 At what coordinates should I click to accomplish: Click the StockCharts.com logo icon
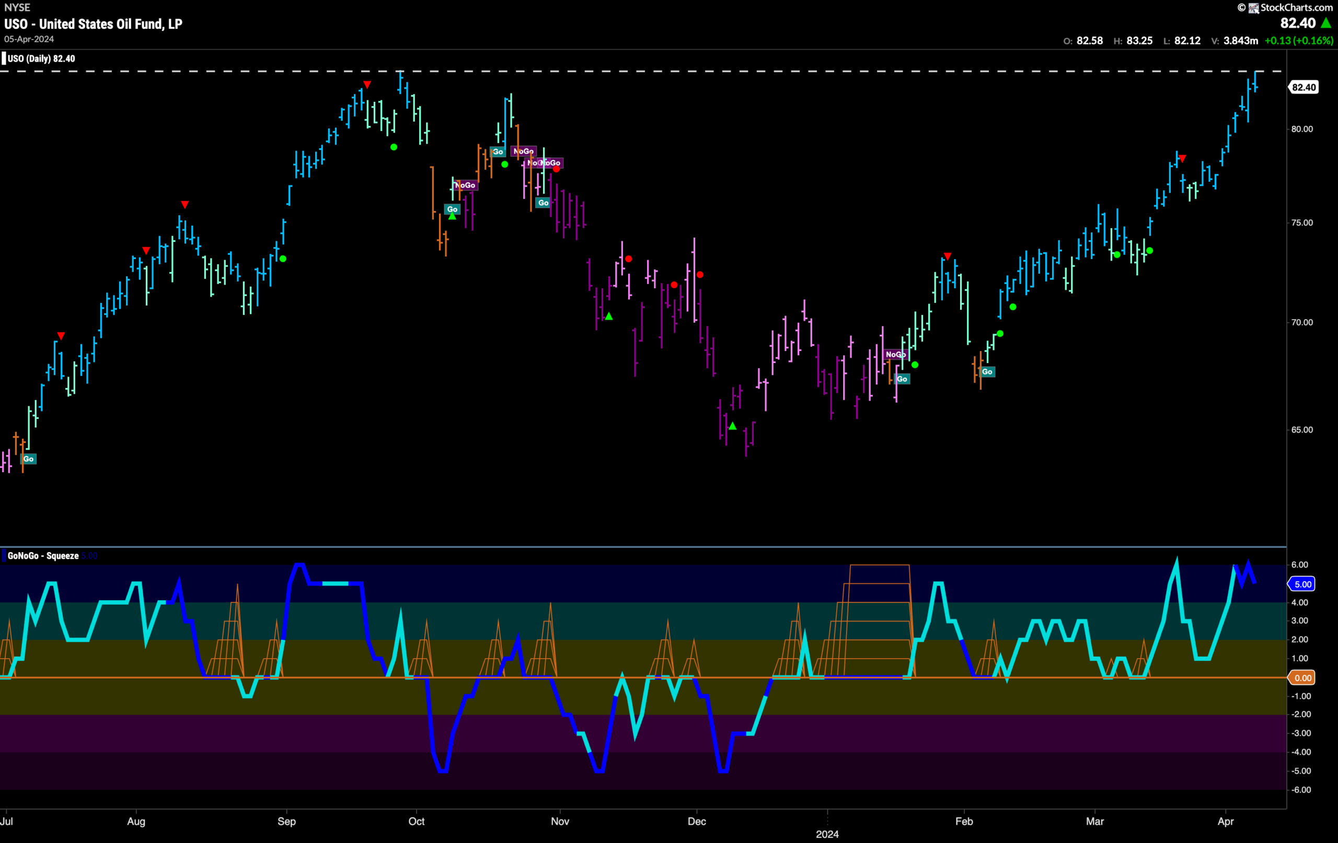point(1253,8)
